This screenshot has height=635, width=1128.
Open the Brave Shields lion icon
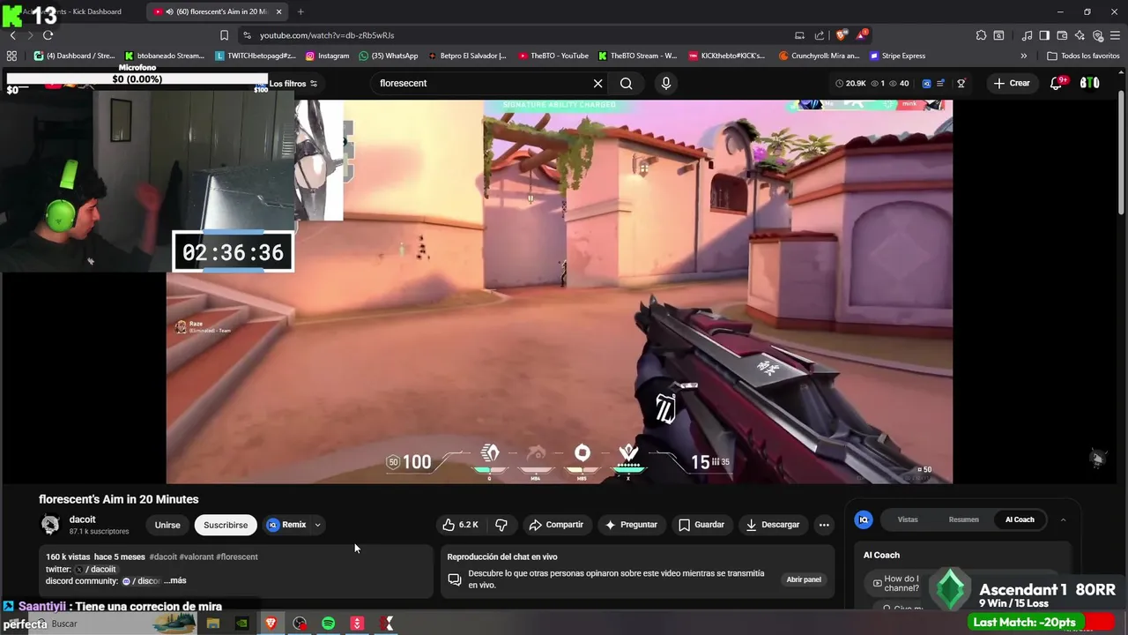pyautogui.click(x=841, y=35)
